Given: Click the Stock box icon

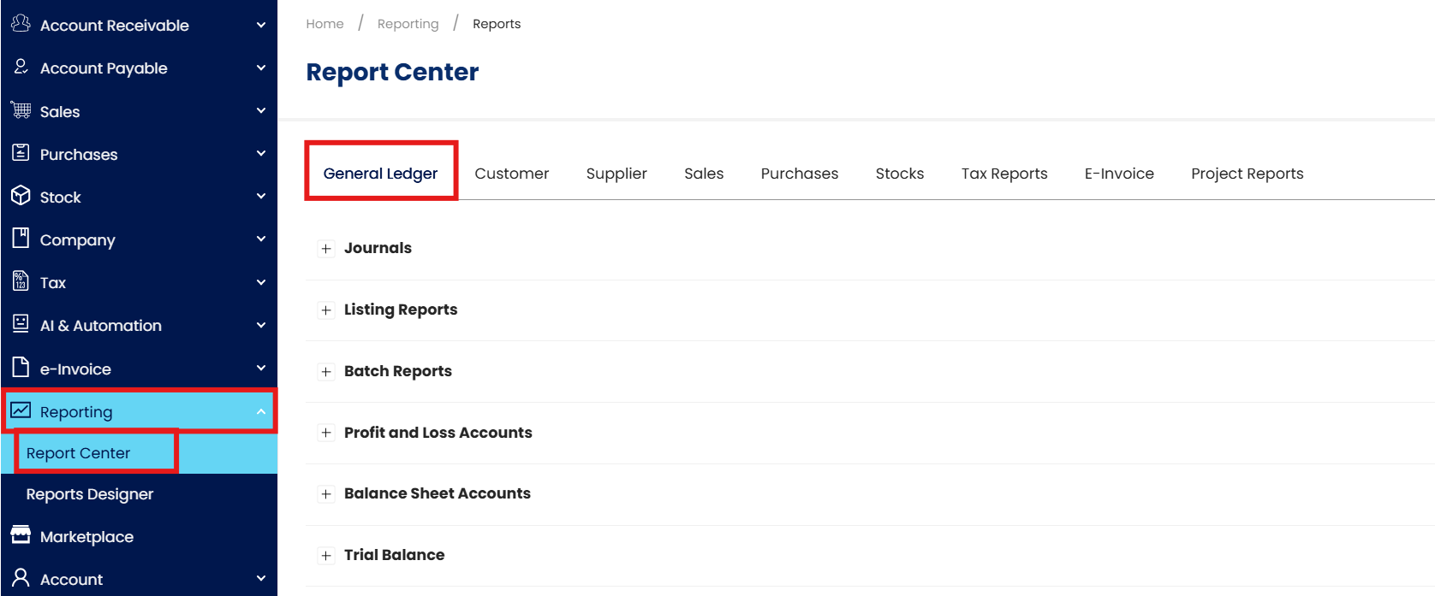Looking at the screenshot, I should pos(21,196).
